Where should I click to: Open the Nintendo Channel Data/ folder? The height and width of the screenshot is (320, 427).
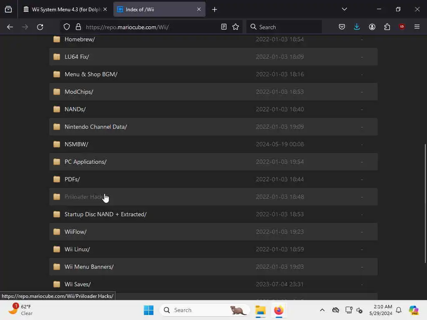tap(95, 127)
